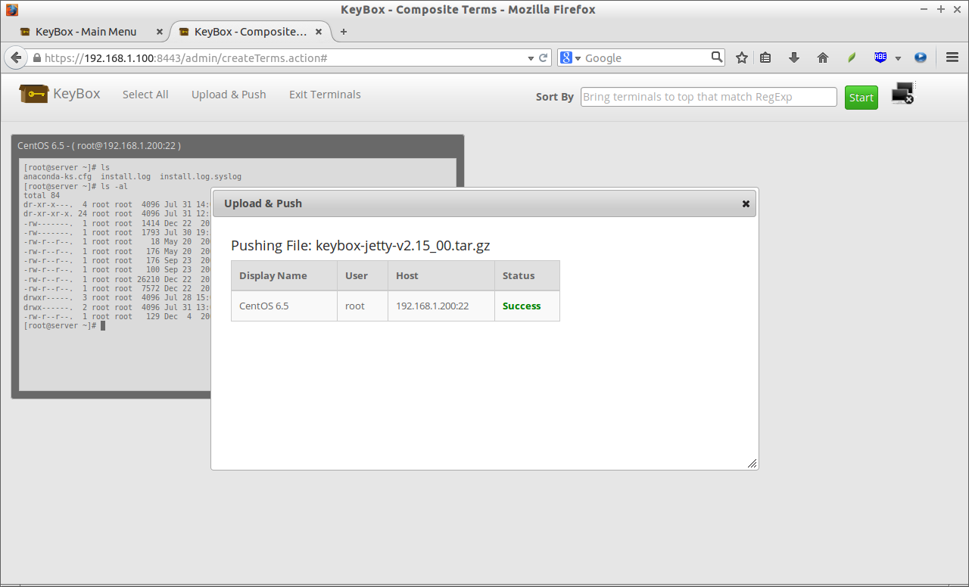This screenshot has width=969, height=587.
Task: Click Exit Terminals menu item
Action: [x=325, y=95]
